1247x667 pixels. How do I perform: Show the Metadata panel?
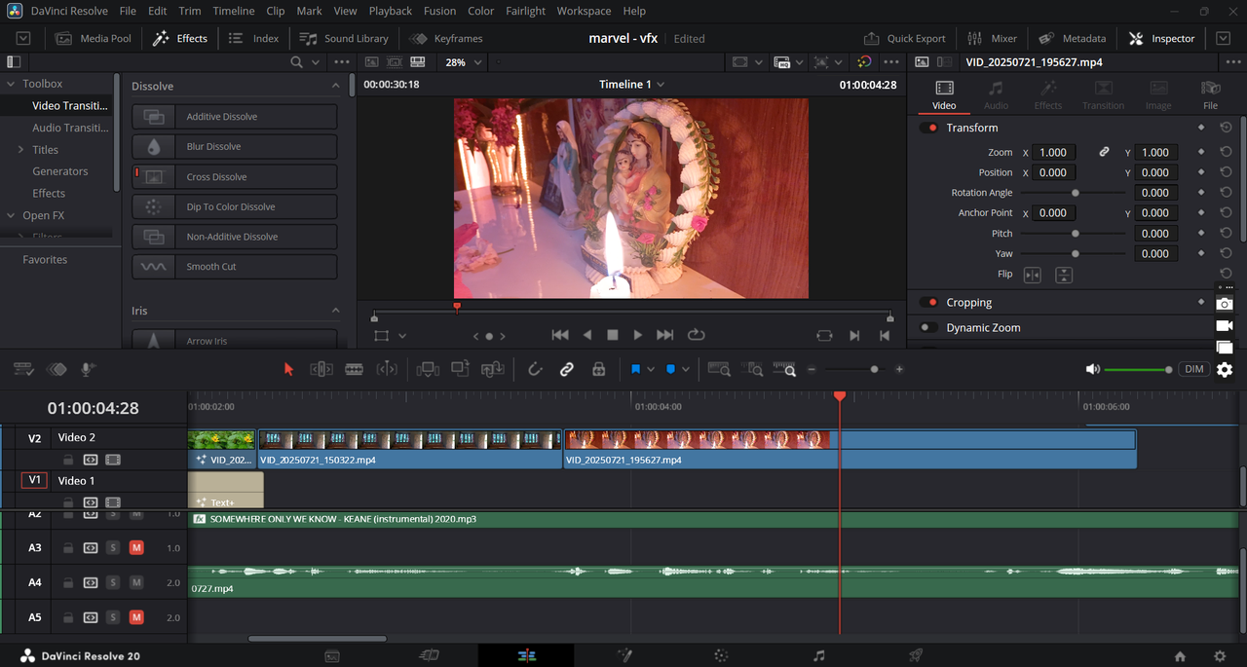(1073, 38)
